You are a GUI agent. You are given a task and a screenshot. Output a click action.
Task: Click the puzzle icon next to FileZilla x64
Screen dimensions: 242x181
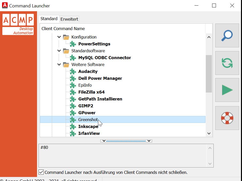tap(73, 92)
